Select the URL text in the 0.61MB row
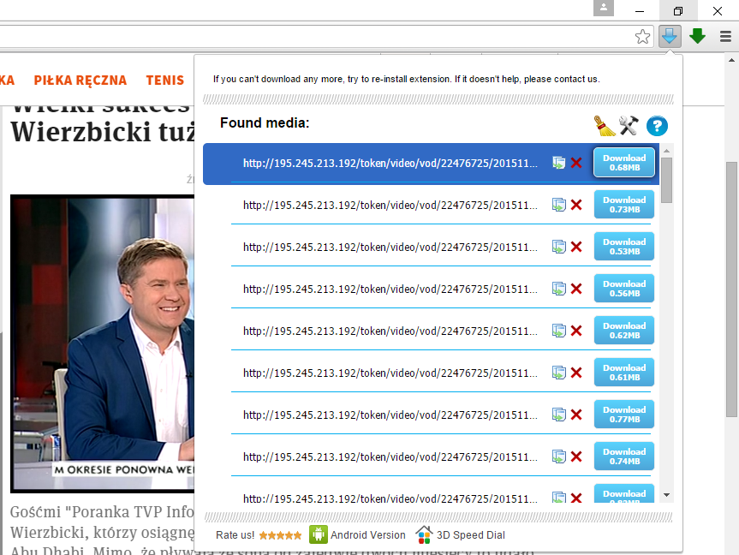The height and width of the screenshot is (555, 739). click(390, 373)
